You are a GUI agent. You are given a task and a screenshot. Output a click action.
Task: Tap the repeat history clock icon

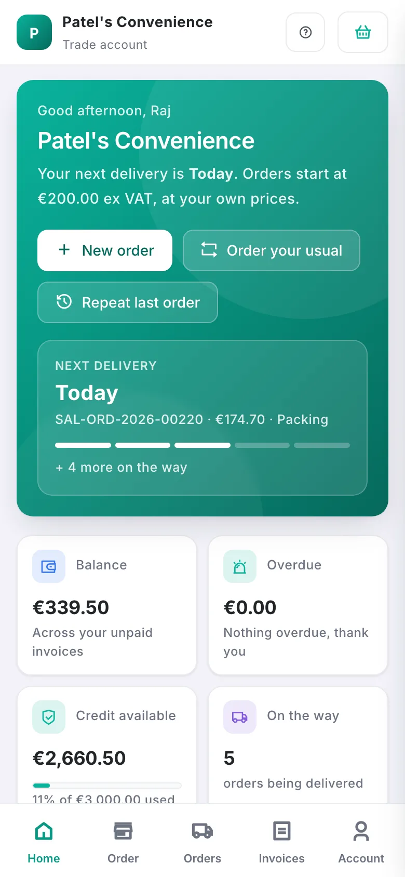coord(64,302)
